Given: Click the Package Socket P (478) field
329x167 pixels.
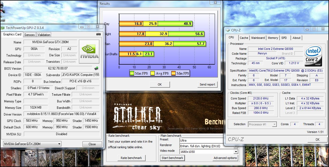Looking at the screenshot, I should (x=275, y=58).
